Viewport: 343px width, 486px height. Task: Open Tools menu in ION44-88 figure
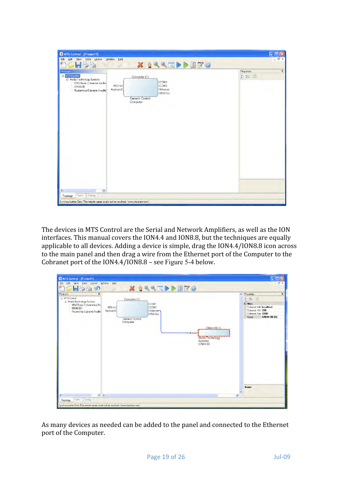[x=84, y=283]
